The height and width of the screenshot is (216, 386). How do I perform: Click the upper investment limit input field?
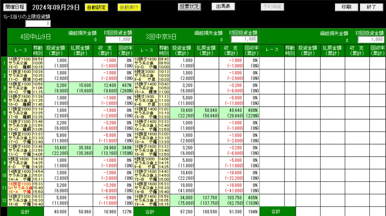[x=38, y=23]
